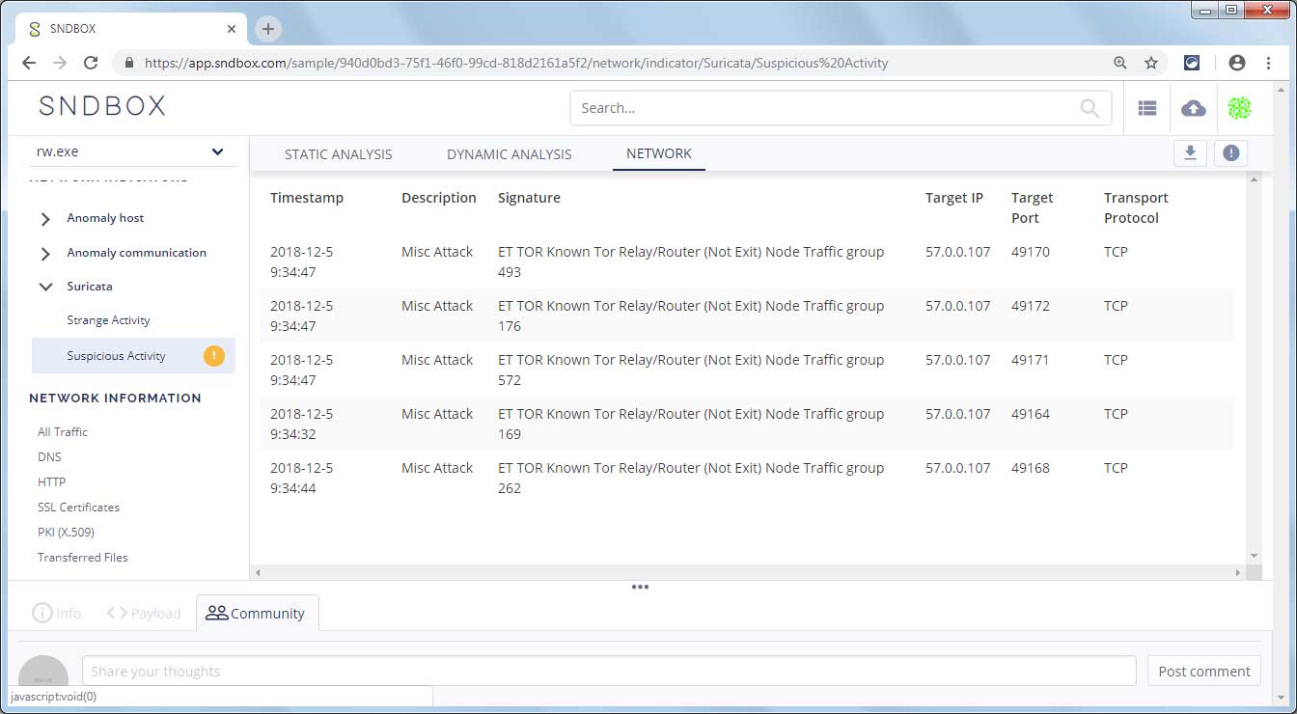Select Suspicious Activity in sidebar
This screenshot has height=714, width=1297.
click(133, 356)
